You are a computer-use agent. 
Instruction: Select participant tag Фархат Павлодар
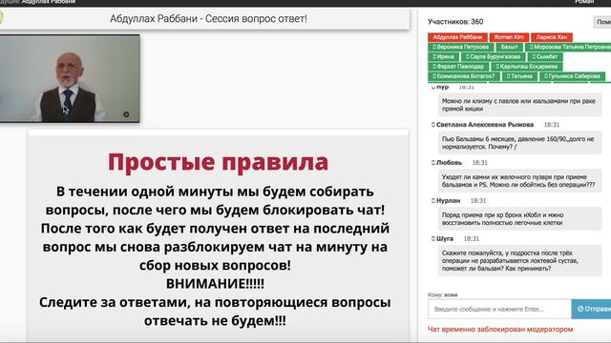458,67
